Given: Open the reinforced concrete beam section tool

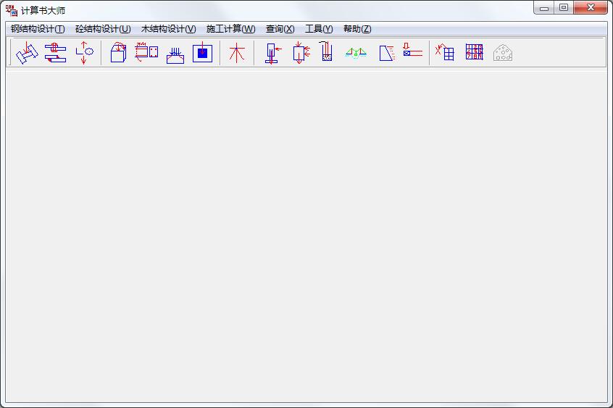Looking at the screenshot, I should 146,53.
